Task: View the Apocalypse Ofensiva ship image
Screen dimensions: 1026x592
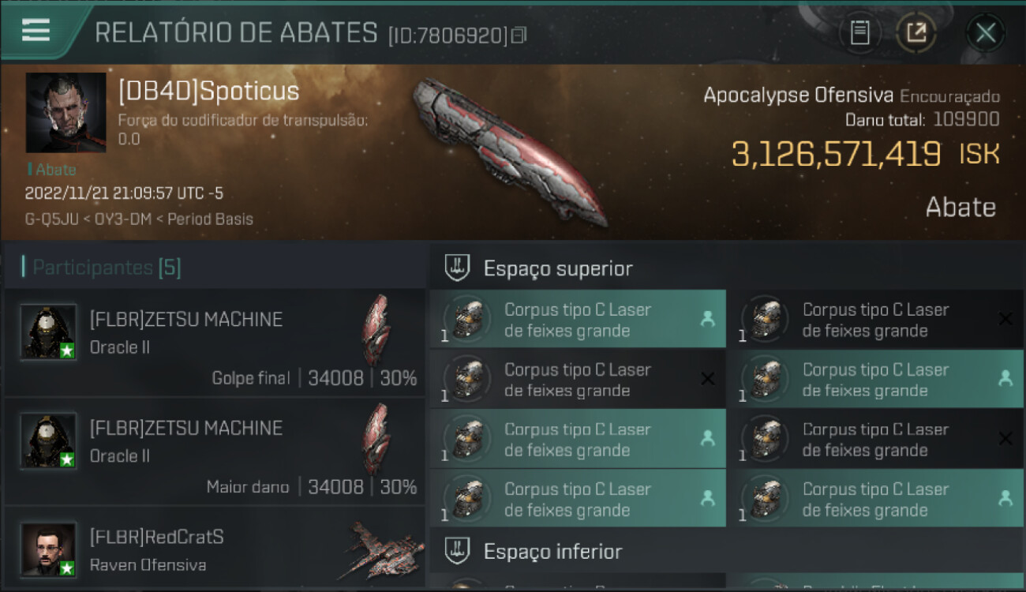Action: (511, 150)
